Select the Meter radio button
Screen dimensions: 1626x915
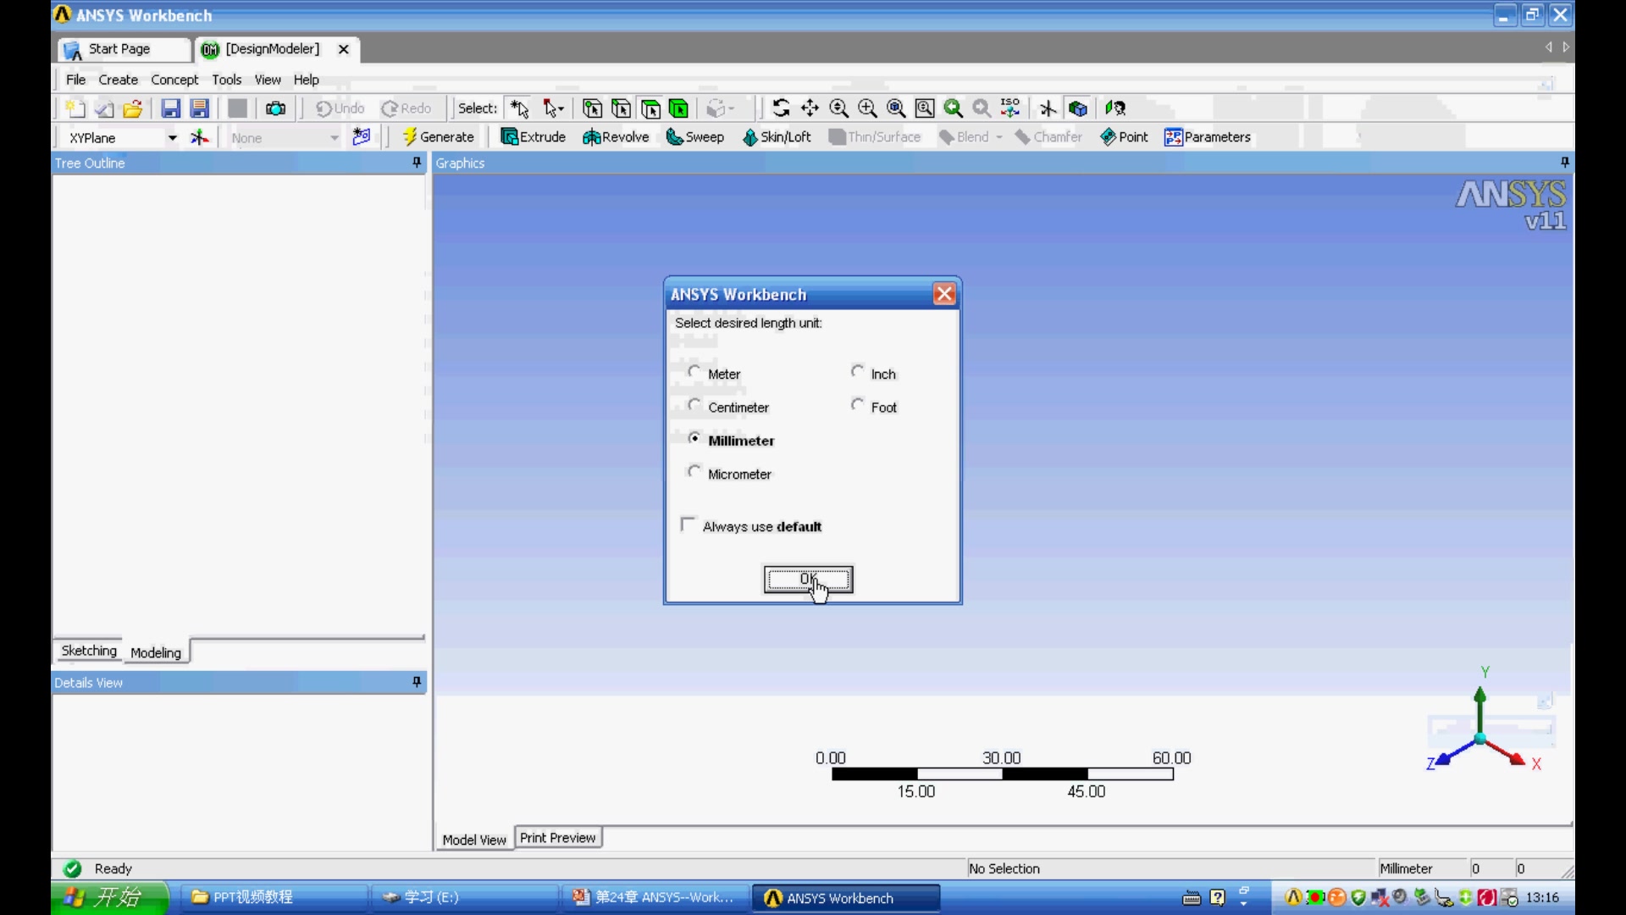pyautogui.click(x=694, y=372)
